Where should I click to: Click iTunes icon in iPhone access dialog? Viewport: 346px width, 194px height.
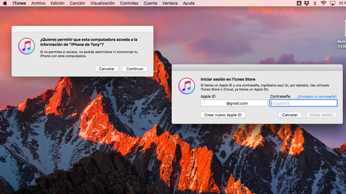coord(27,46)
